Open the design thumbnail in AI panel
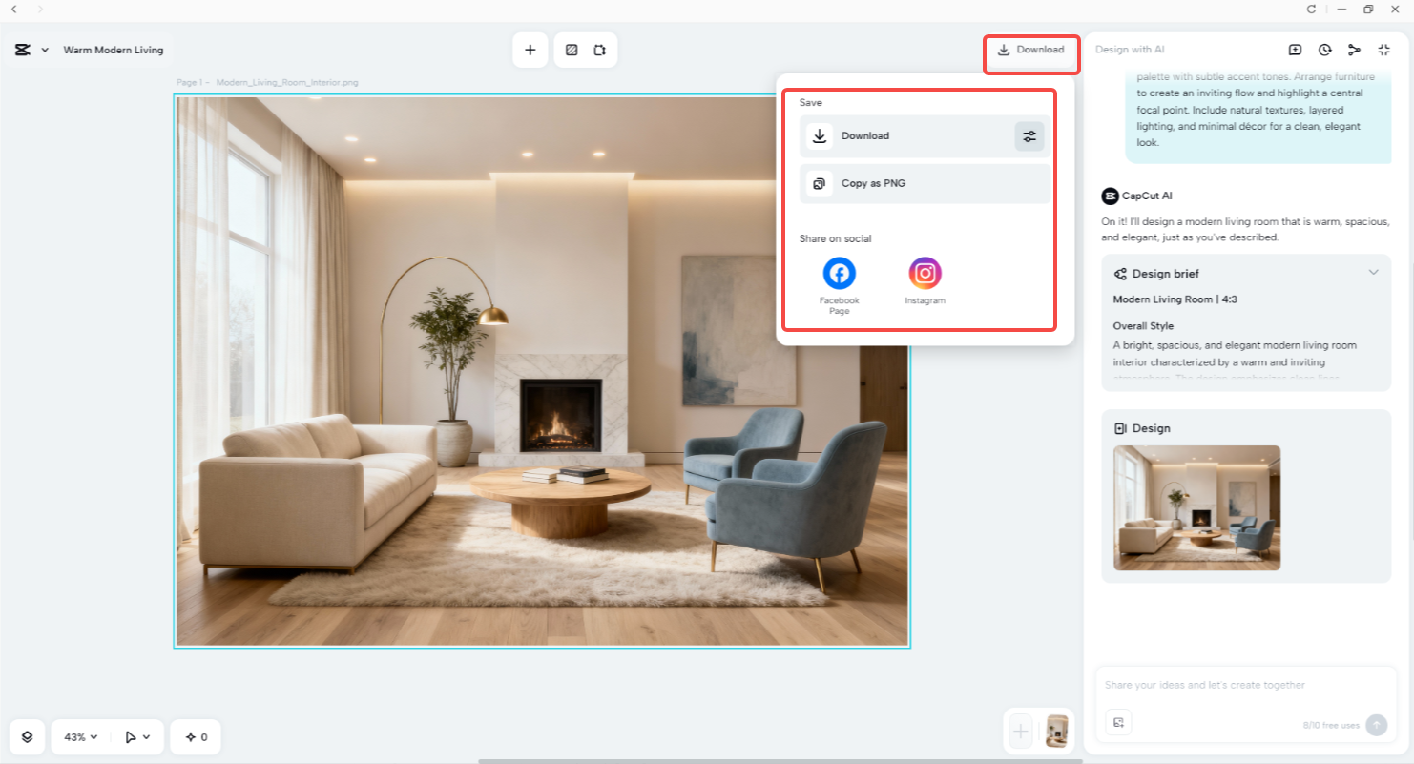 point(1196,507)
